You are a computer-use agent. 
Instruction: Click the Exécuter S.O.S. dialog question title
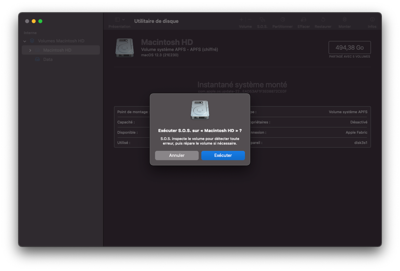click(200, 131)
